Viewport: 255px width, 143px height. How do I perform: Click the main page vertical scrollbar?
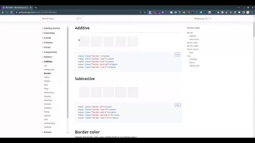pos(254,30)
